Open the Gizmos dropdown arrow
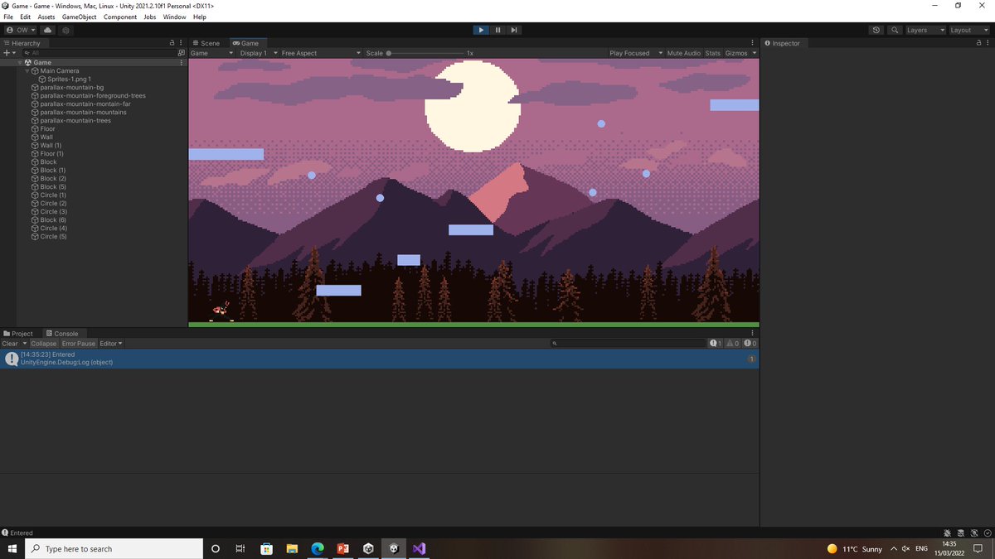Viewport: 995px width, 559px height. tap(755, 53)
